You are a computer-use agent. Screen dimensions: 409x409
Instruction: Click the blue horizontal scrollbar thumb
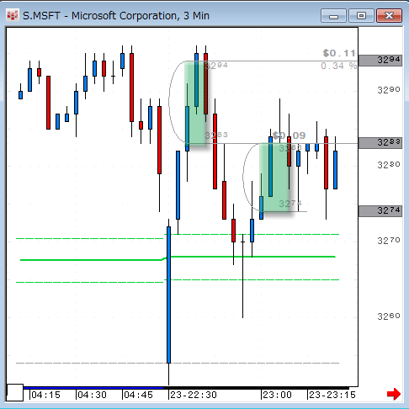(x=93, y=388)
